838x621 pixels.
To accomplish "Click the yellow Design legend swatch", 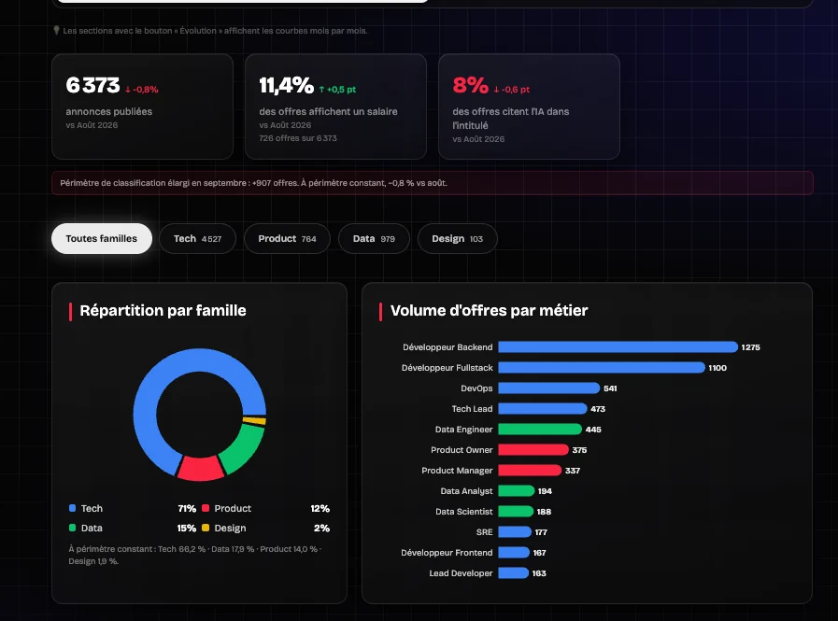I will point(206,528).
